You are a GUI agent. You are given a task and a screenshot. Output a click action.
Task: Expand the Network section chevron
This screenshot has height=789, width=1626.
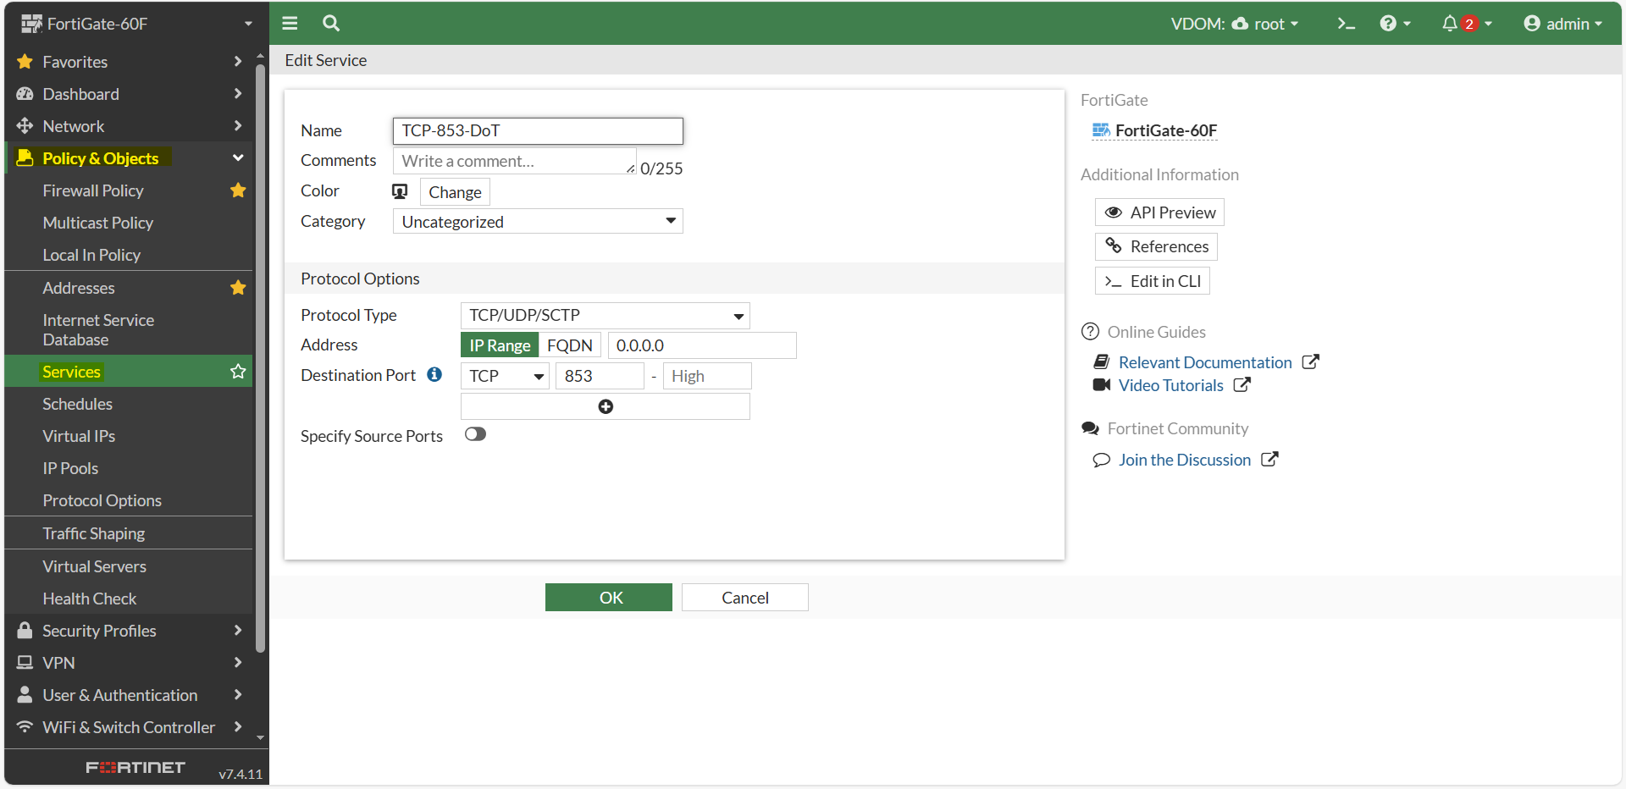pos(238,126)
